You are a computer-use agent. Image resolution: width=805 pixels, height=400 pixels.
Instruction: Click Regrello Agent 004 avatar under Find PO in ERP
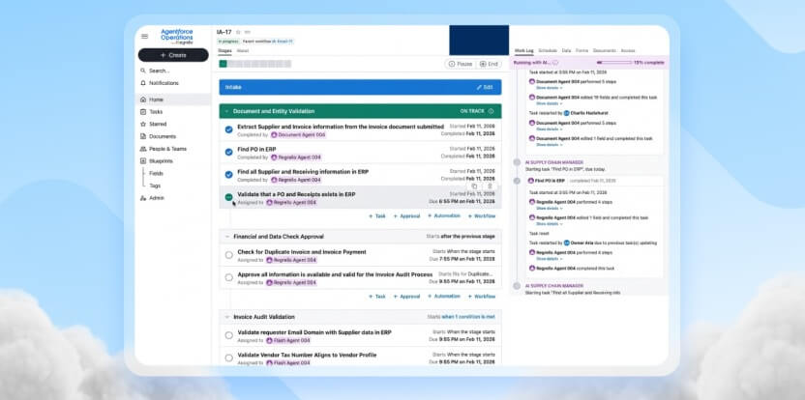tap(274, 157)
